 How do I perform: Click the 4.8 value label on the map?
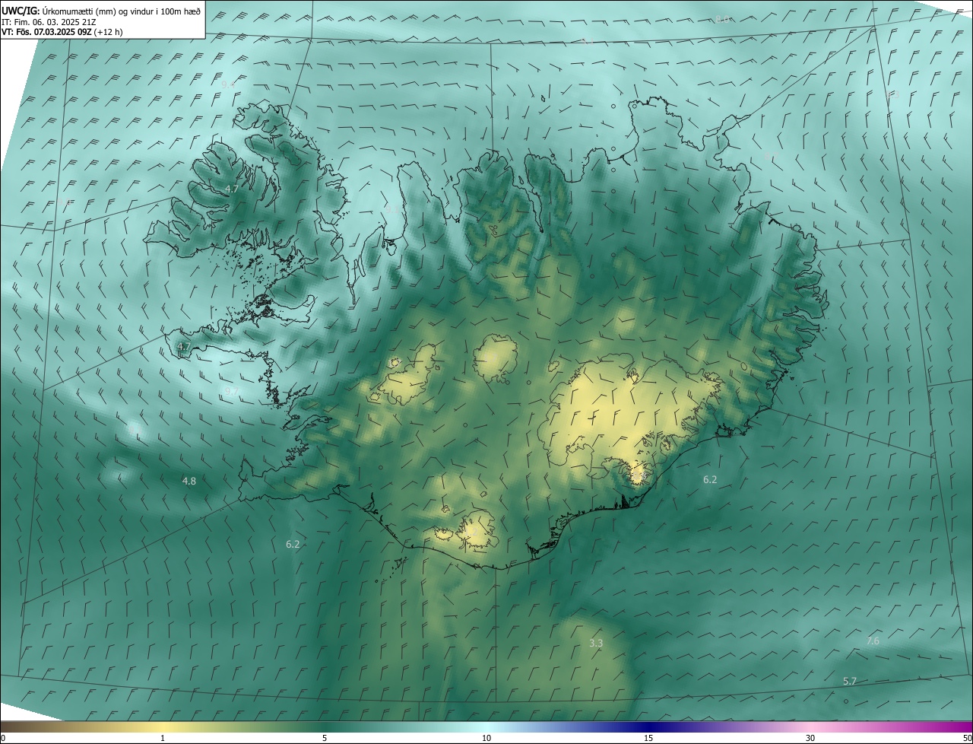pyautogui.click(x=189, y=481)
